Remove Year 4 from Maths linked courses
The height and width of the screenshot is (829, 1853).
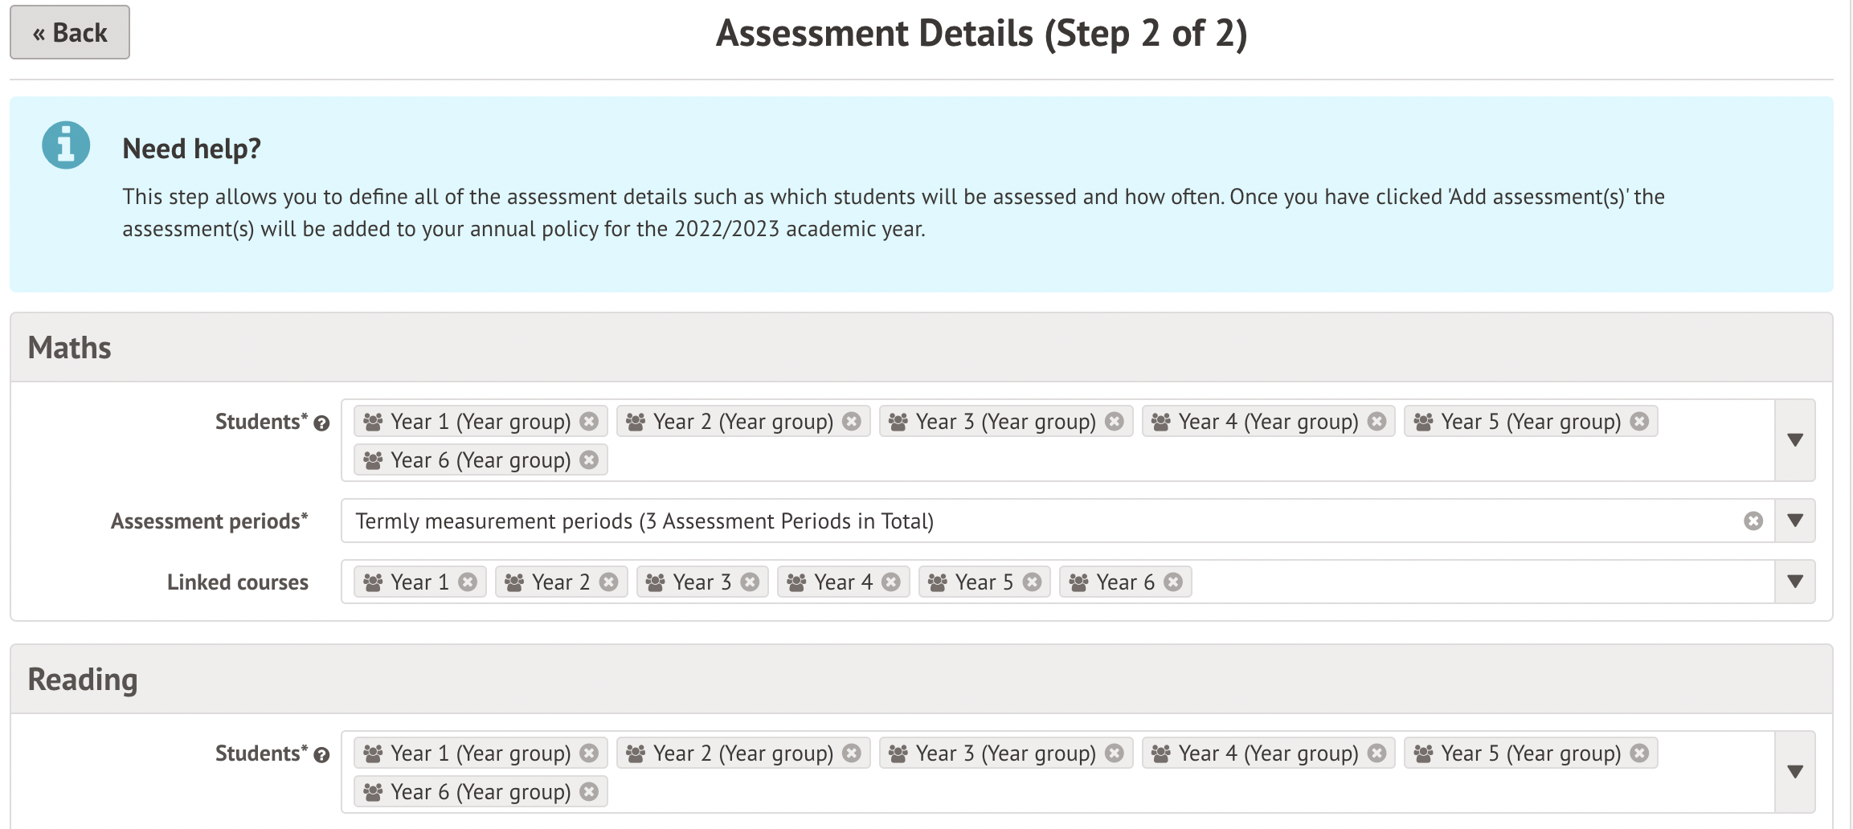891,582
